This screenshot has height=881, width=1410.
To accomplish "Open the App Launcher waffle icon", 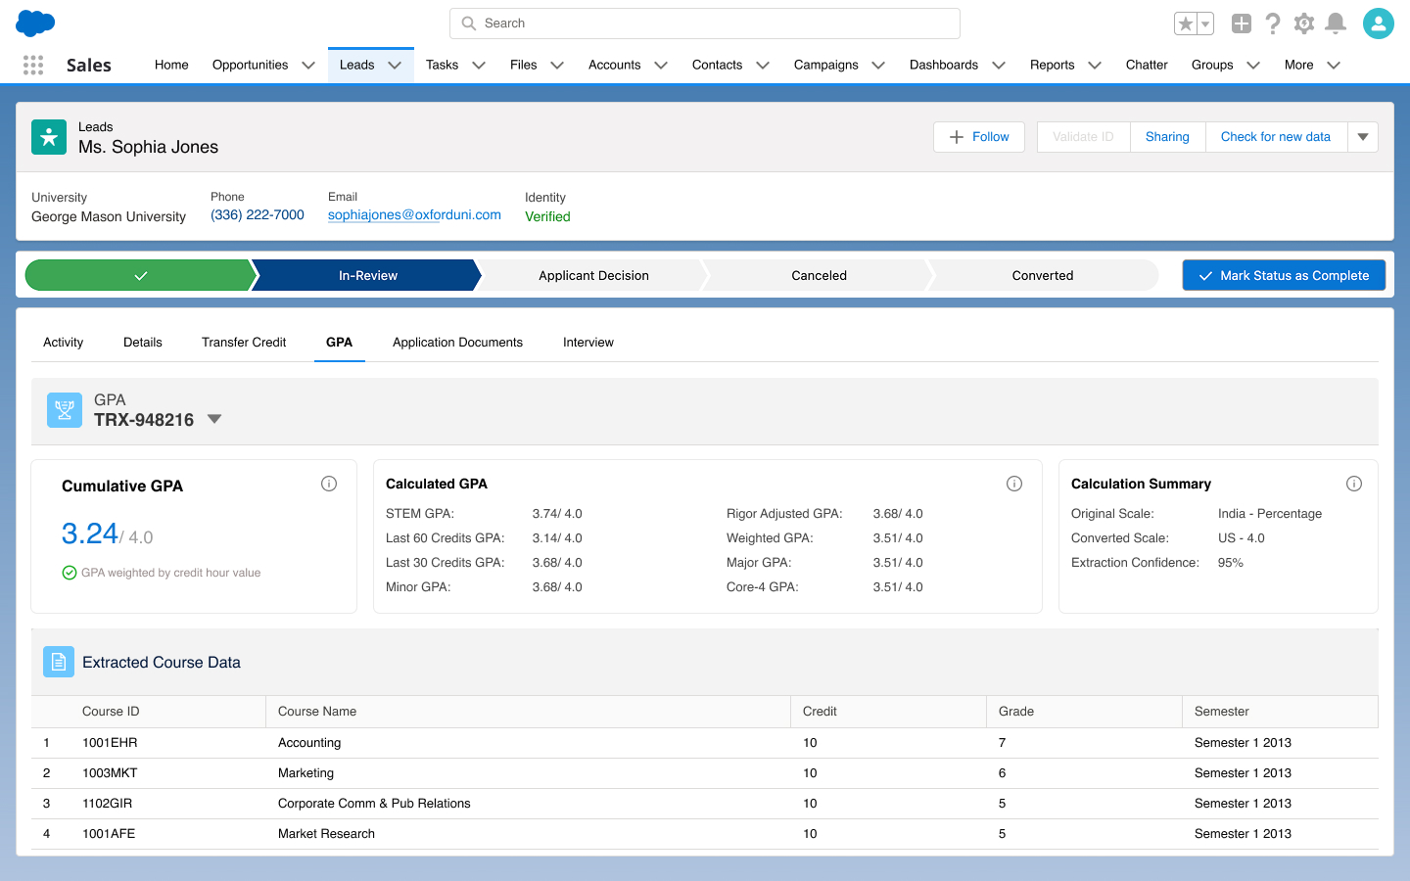I will [32, 65].
